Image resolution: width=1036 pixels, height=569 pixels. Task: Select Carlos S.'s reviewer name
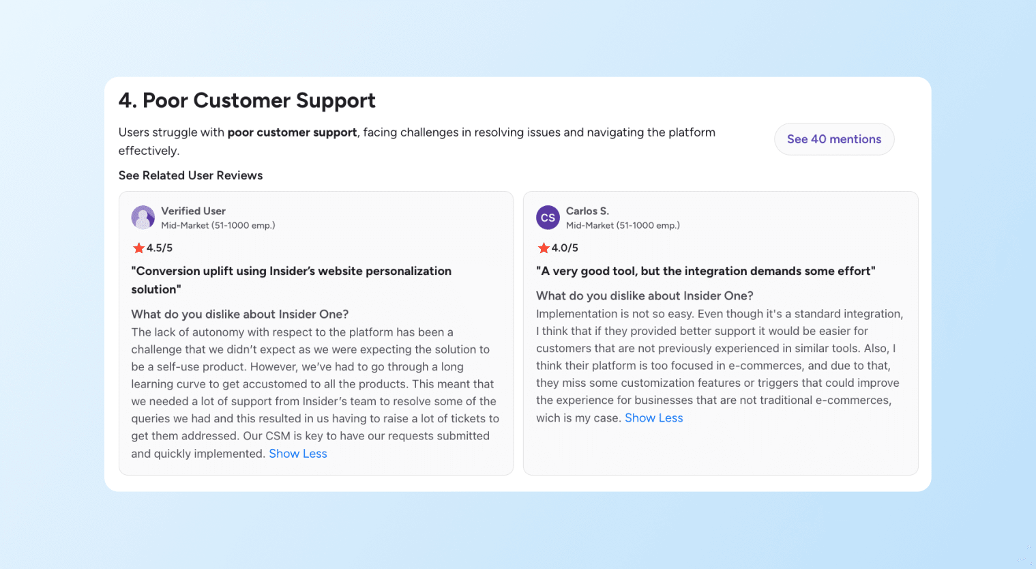click(x=588, y=210)
